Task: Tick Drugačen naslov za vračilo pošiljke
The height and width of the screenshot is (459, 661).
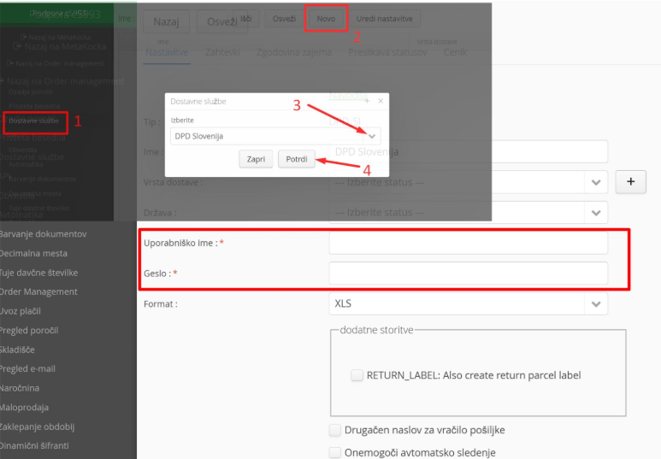Action: point(334,430)
